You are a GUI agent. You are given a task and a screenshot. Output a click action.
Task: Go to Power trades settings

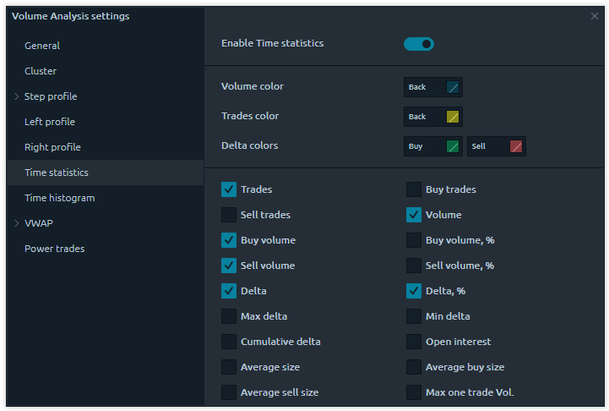point(54,249)
